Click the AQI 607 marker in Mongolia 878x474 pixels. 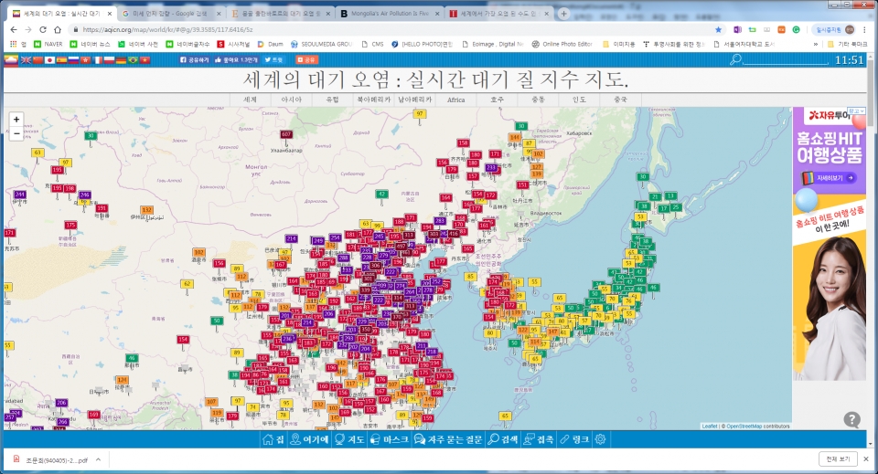(286, 134)
